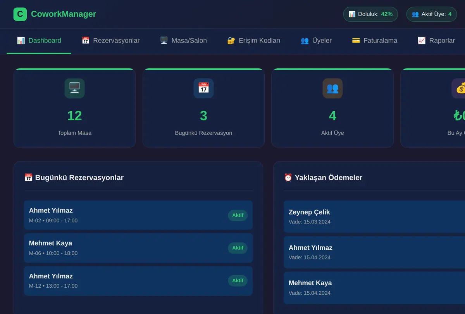This screenshot has width=465, height=314.
Task: Click the people icon in Aktif Üye badge
Action: tap(415, 14)
